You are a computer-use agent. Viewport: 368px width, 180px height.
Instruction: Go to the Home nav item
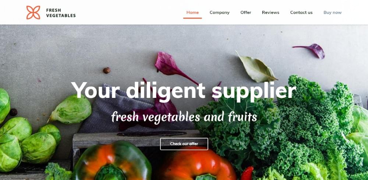[192, 12]
